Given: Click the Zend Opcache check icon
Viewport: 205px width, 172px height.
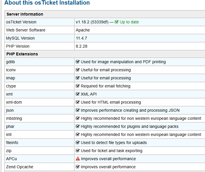Looking at the screenshot, I should (x=78, y=167).
